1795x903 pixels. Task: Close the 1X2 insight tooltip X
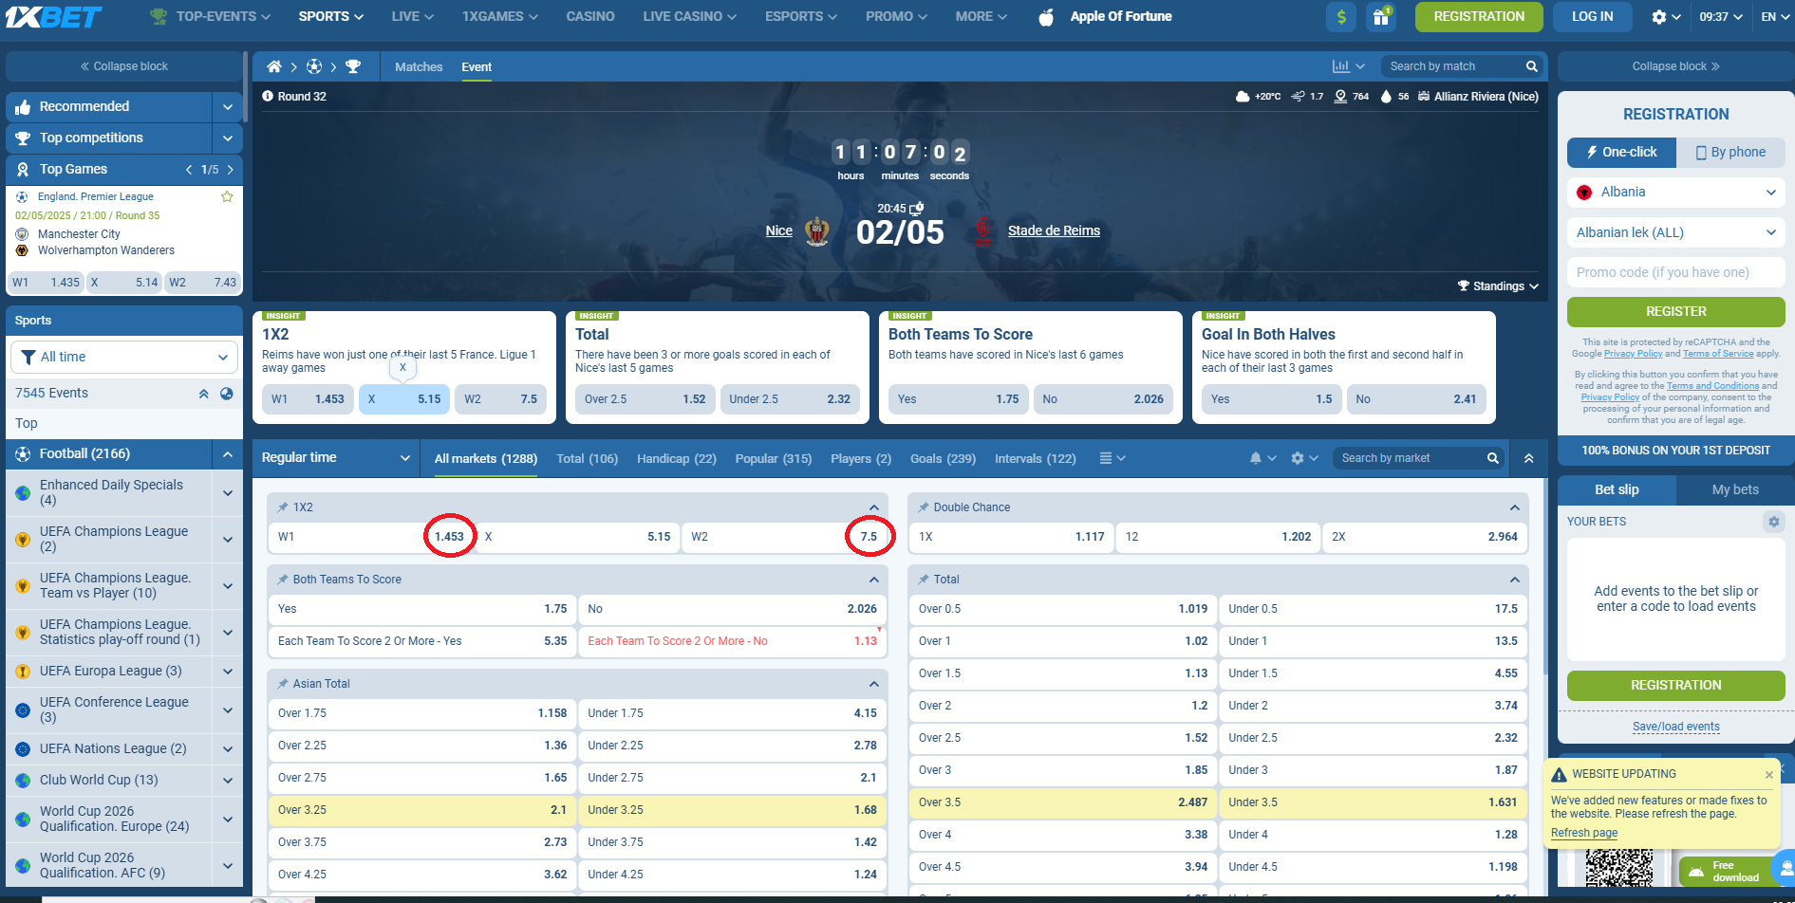(402, 367)
